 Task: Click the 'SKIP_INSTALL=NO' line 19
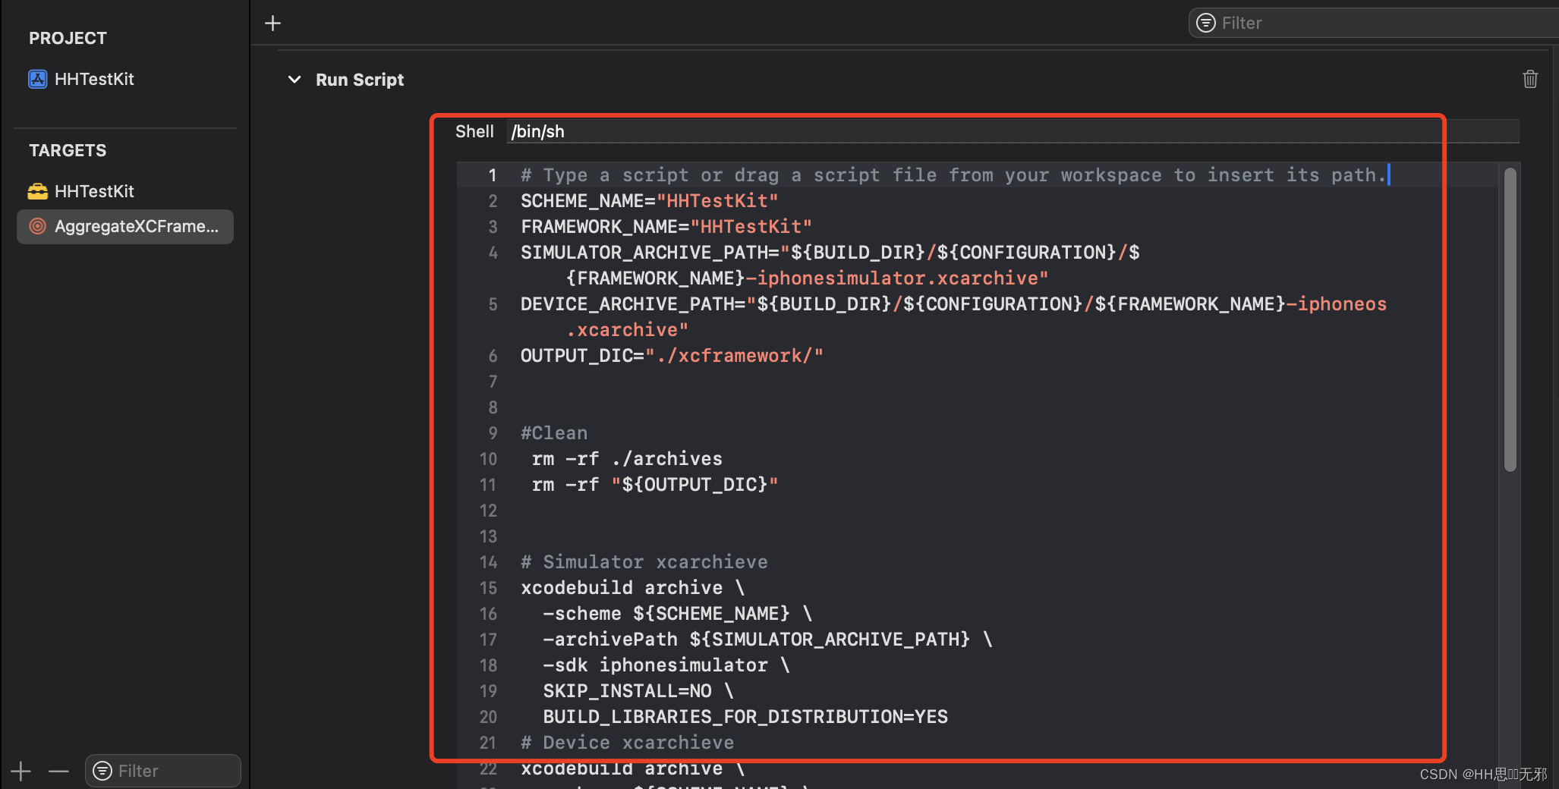coord(638,691)
